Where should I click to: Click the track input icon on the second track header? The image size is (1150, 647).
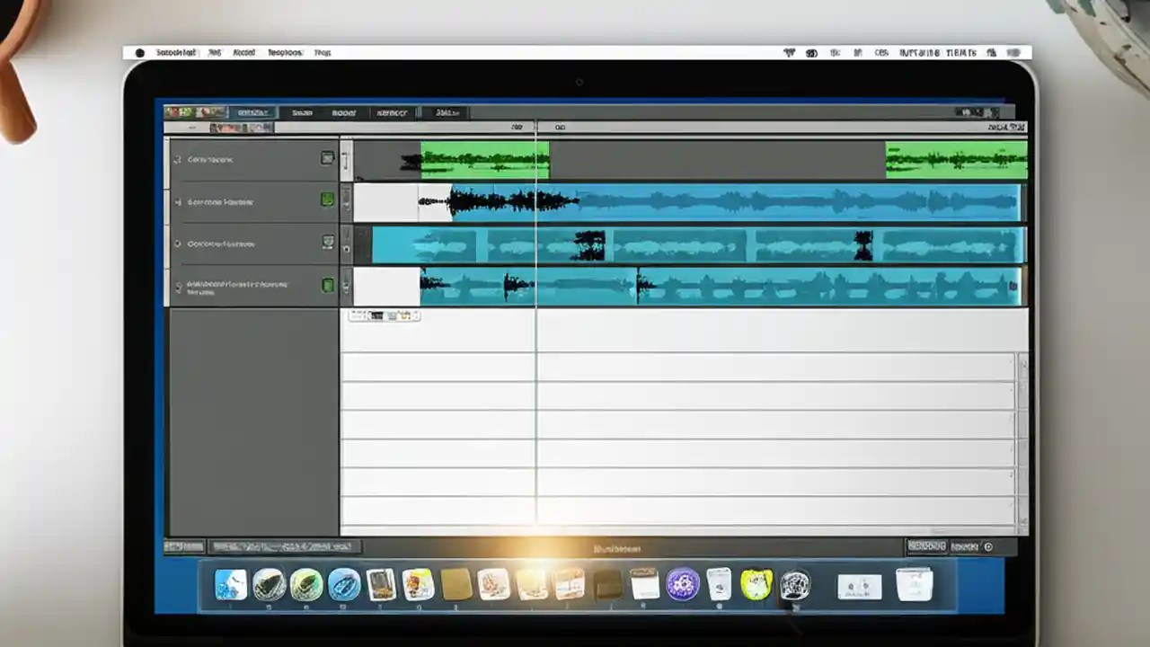[x=327, y=201]
